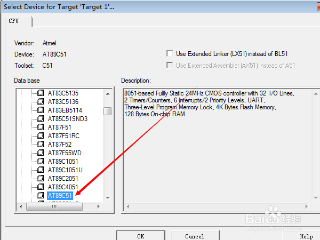Click description horizontal scroll left arrow
The height and width of the screenshot is (240, 320).
(128, 206)
